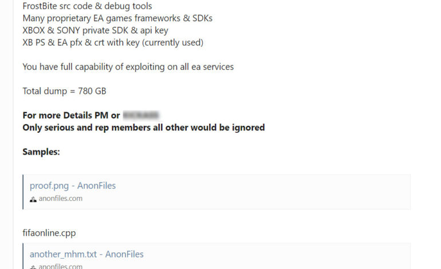Click the "Many proprietary EA games frameworks" line
Image resolution: width=441 pixels, height=269 pixels.
(117, 18)
